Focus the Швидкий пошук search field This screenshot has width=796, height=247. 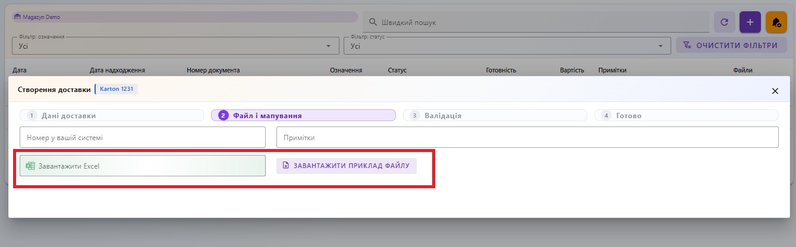click(536, 22)
